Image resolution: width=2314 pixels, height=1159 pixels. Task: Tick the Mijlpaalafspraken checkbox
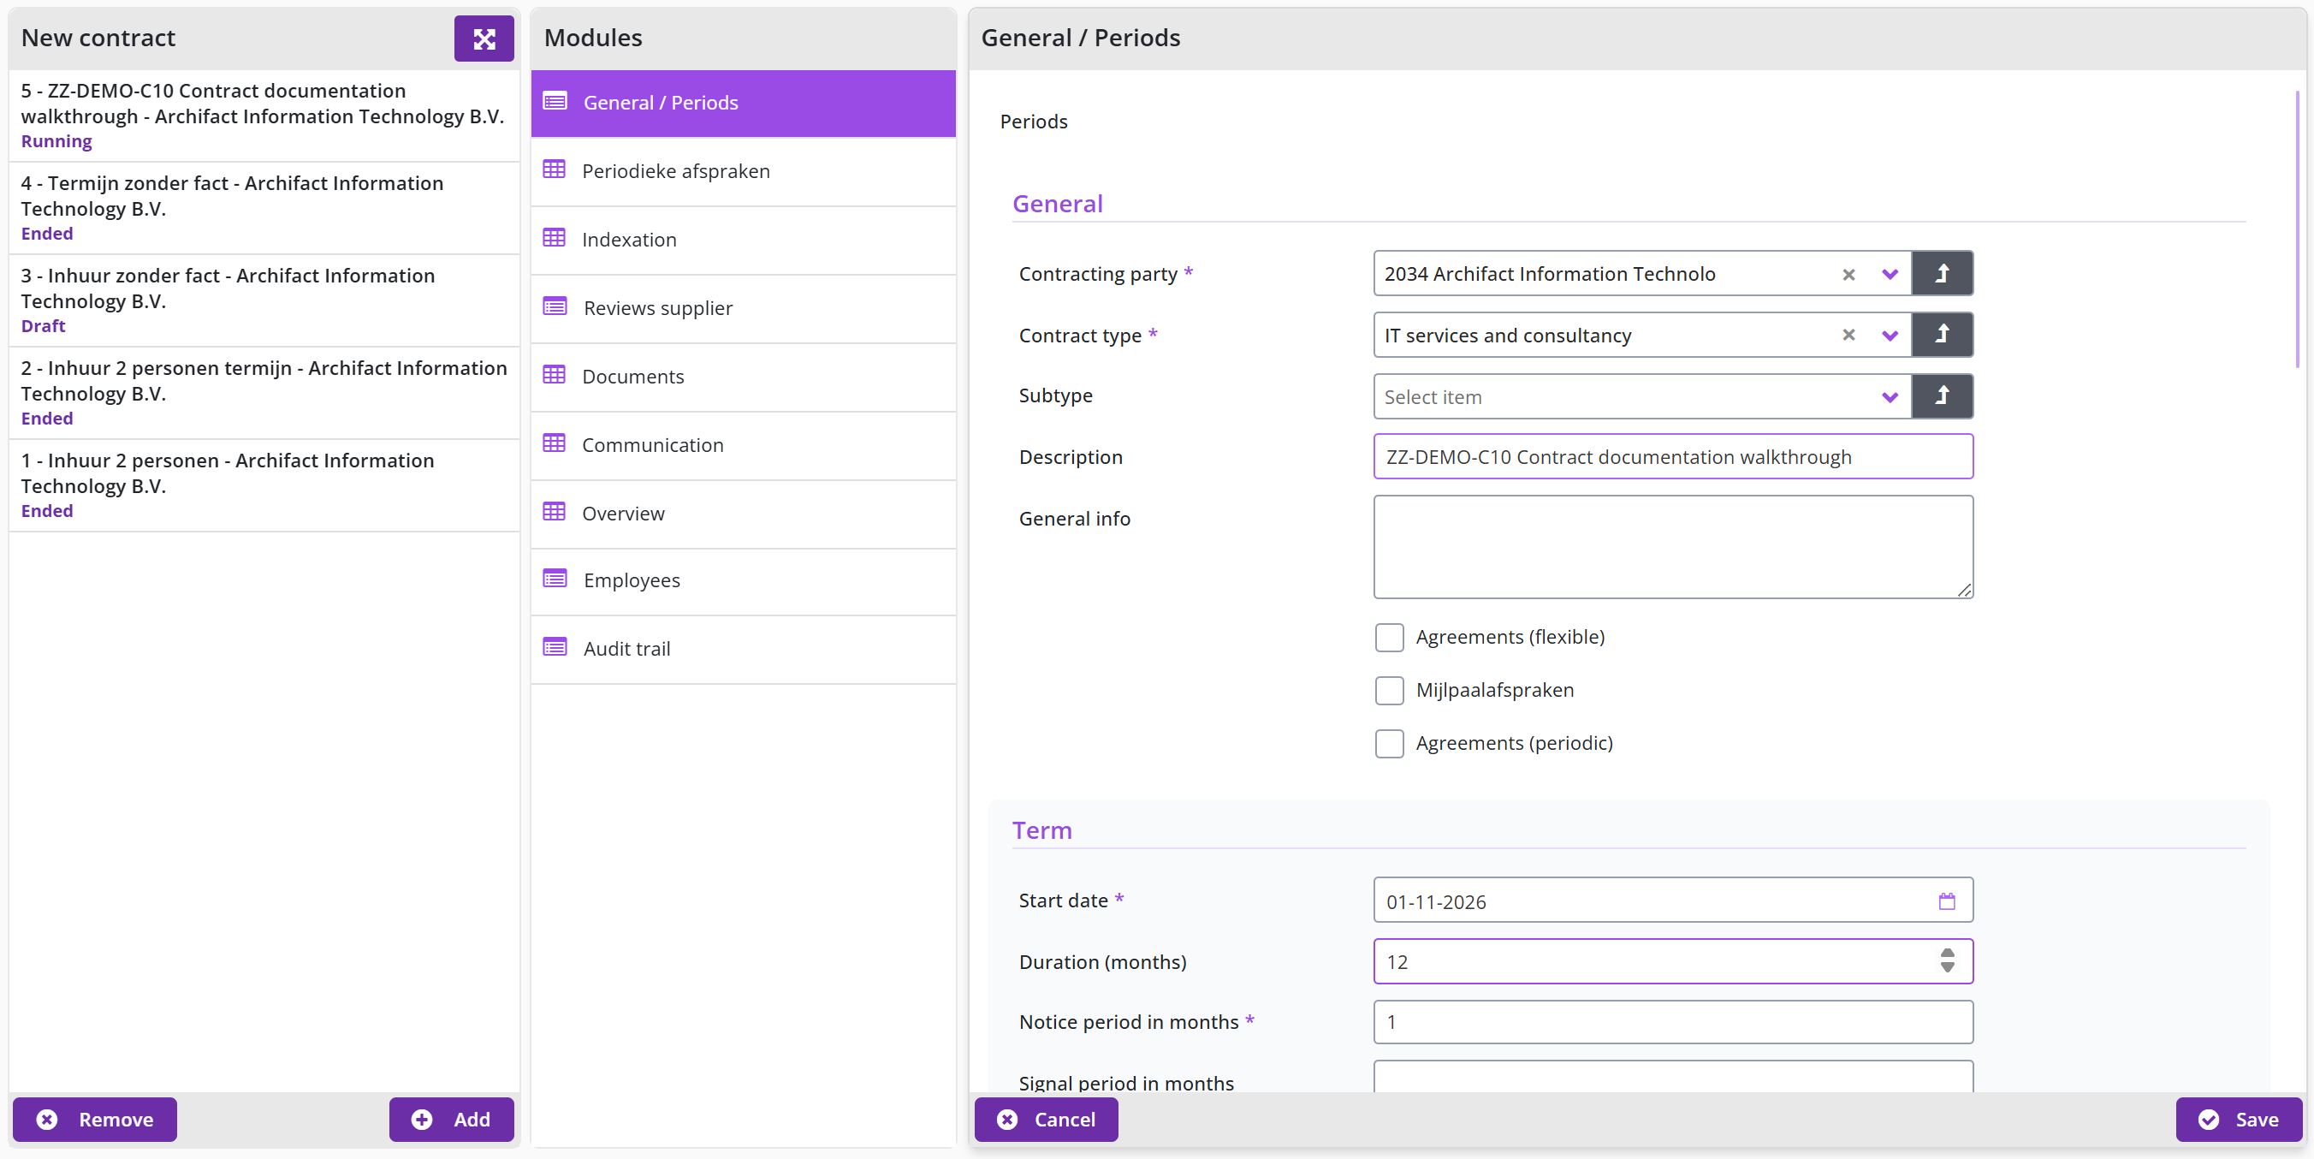(1389, 690)
